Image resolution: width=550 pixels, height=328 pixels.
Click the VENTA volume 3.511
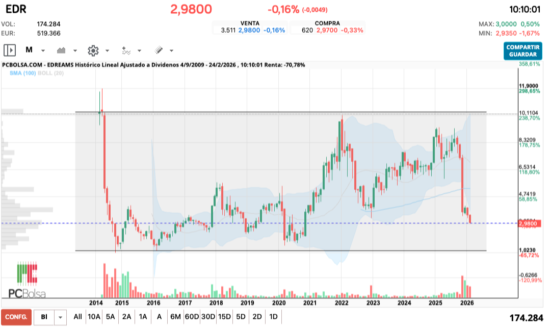[x=228, y=30]
